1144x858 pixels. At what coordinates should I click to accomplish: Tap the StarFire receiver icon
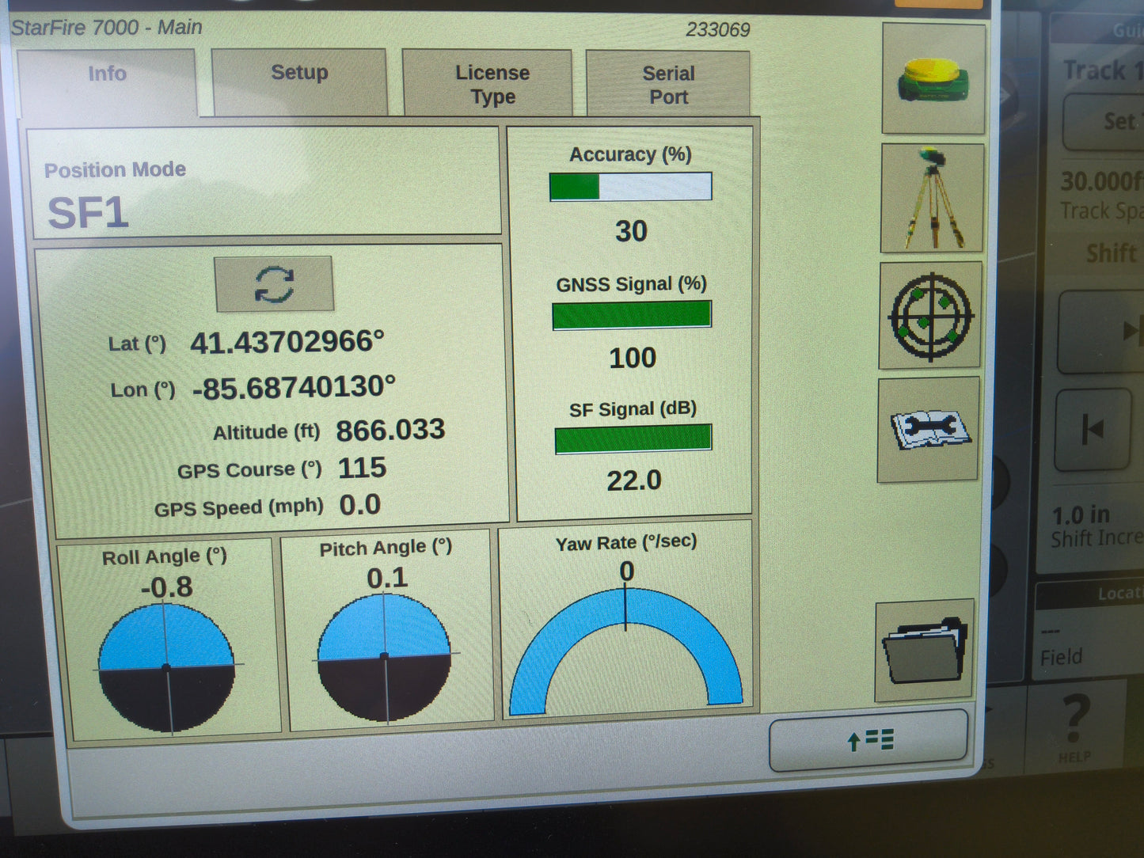(933, 78)
